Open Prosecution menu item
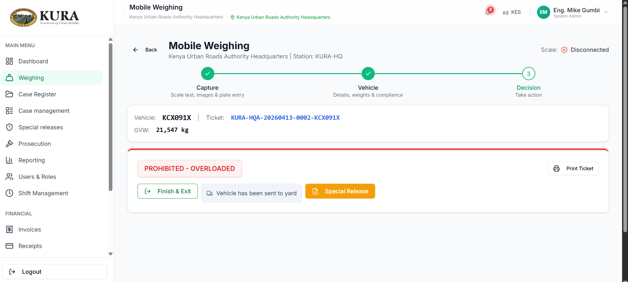This screenshot has height=282, width=628. click(x=51, y=144)
